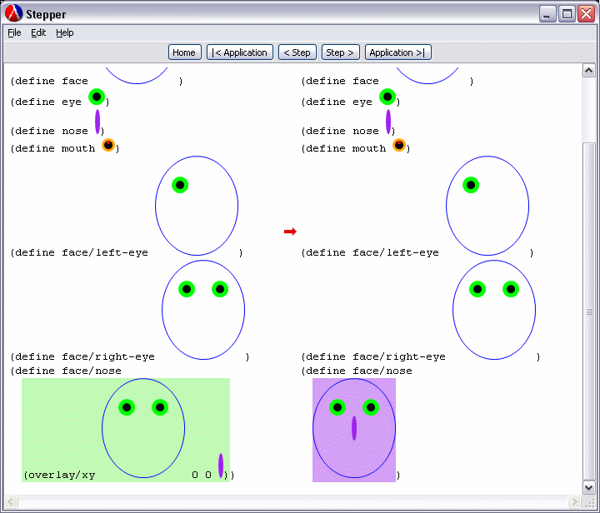Open the File menu

click(x=14, y=32)
